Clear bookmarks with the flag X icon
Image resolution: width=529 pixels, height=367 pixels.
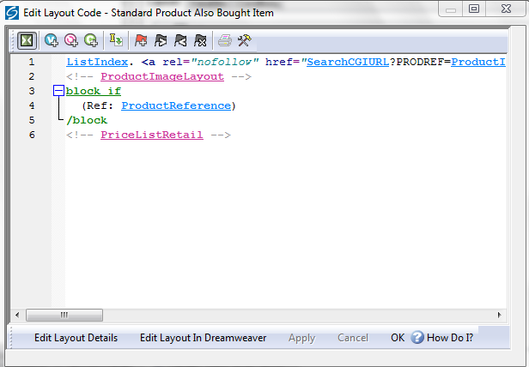click(200, 39)
